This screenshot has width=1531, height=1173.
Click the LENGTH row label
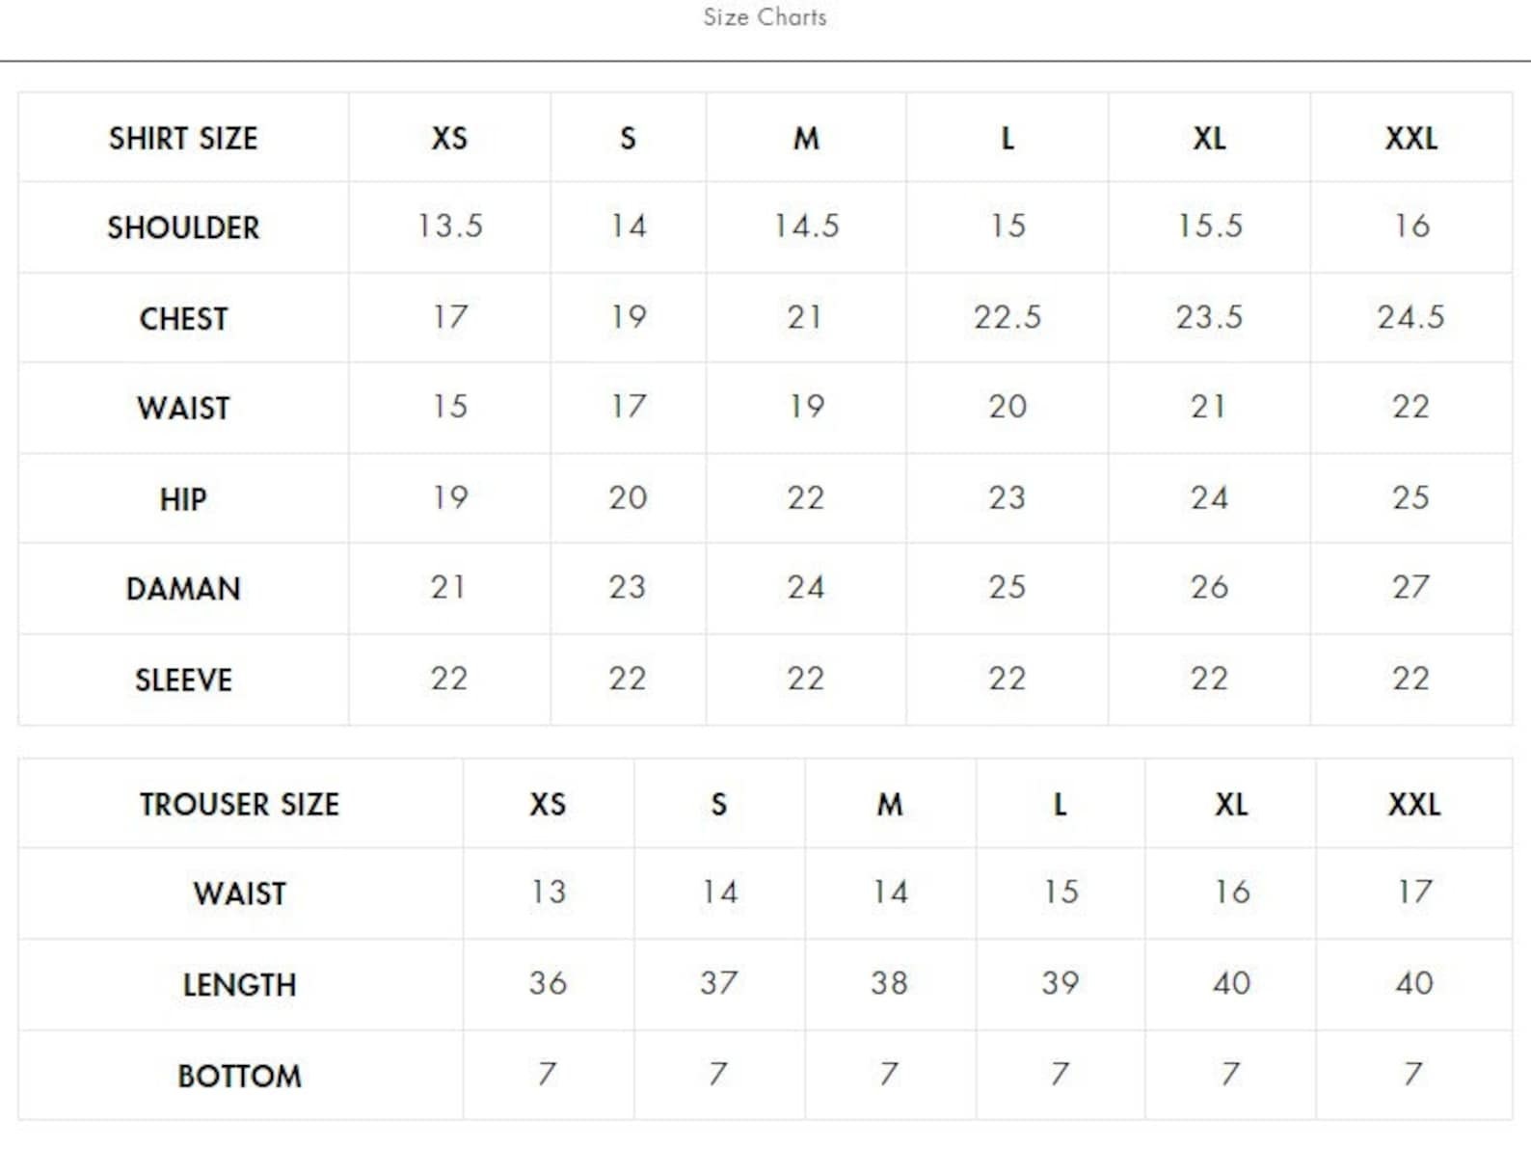239,985
